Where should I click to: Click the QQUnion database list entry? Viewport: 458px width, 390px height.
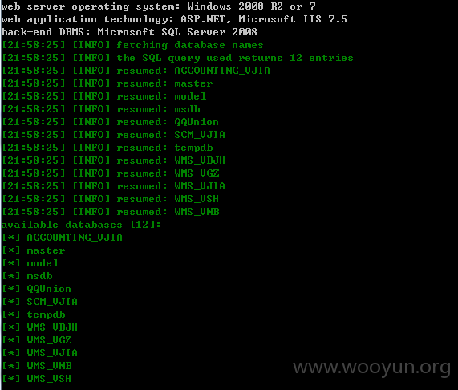pos(37,289)
